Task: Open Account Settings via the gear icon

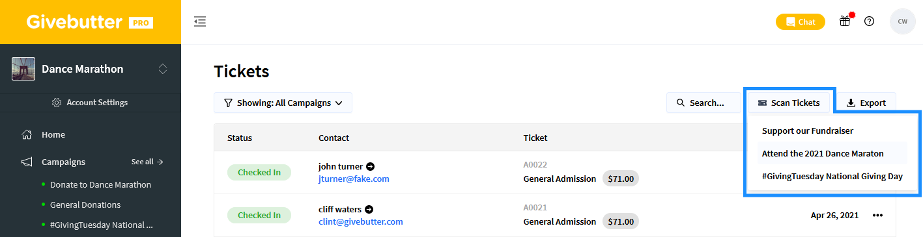Action: tap(56, 103)
